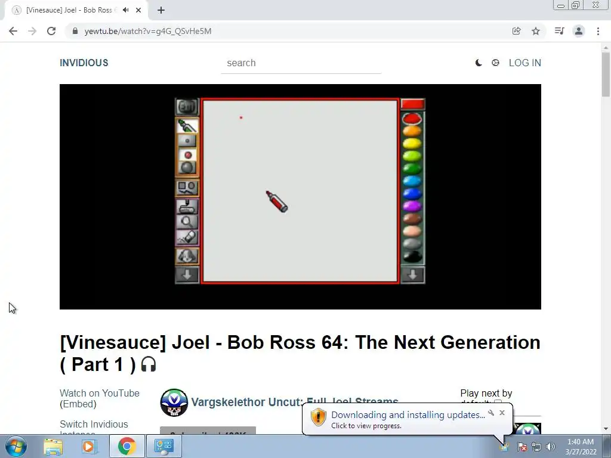This screenshot has width=611, height=458.
Task: Click the top Exit icon of paint toolbar
Action: coord(187,106)
